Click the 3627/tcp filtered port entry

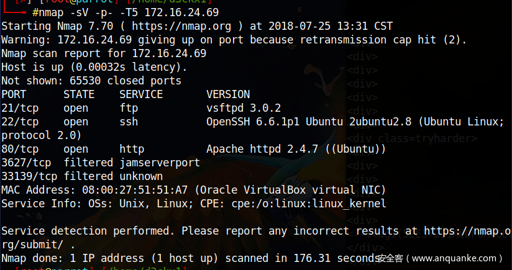tap(26, 163)
